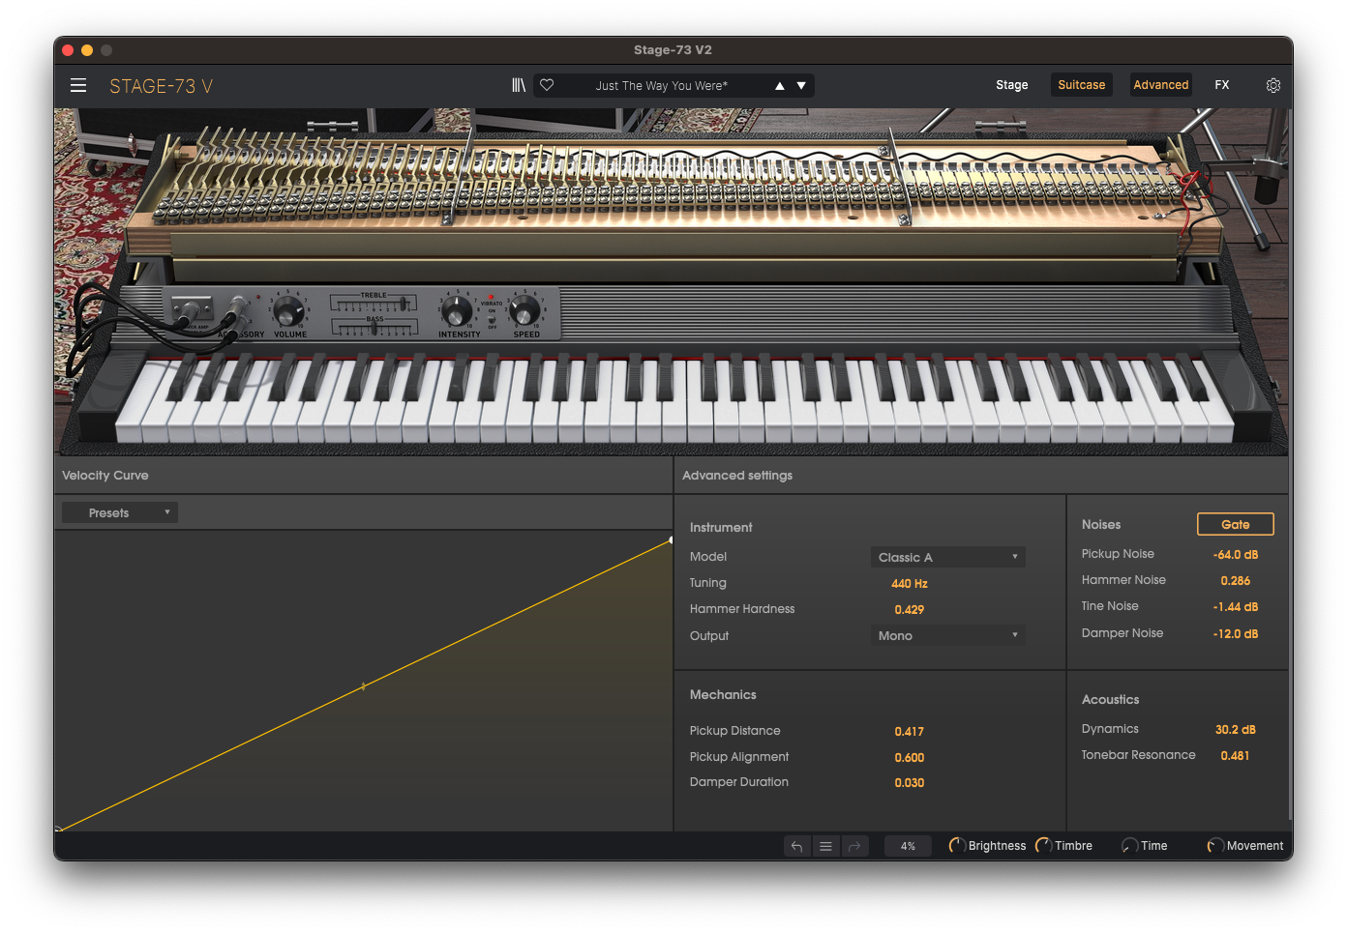Open the hamburger main menu
The image size is (1347, 932).
(78, 85)
